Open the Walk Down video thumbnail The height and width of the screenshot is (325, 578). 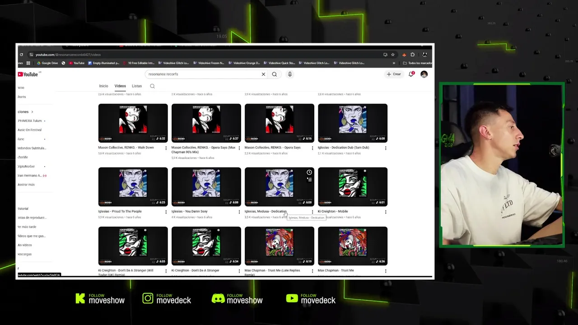[133, 123]
